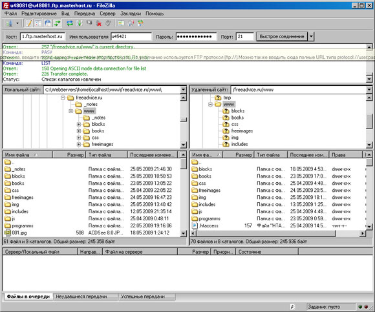Cancel the current operation
This screenshot has width=375, height=312.
click(89, 23)
